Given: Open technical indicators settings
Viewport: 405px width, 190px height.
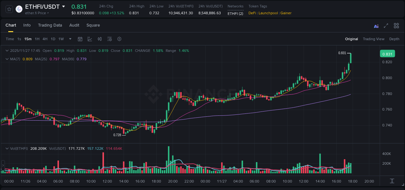Looking at the screenshot, I should (110, 39).
